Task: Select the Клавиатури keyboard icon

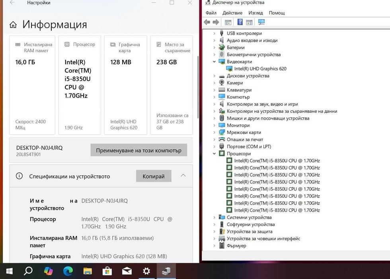Action: point(222,90)
